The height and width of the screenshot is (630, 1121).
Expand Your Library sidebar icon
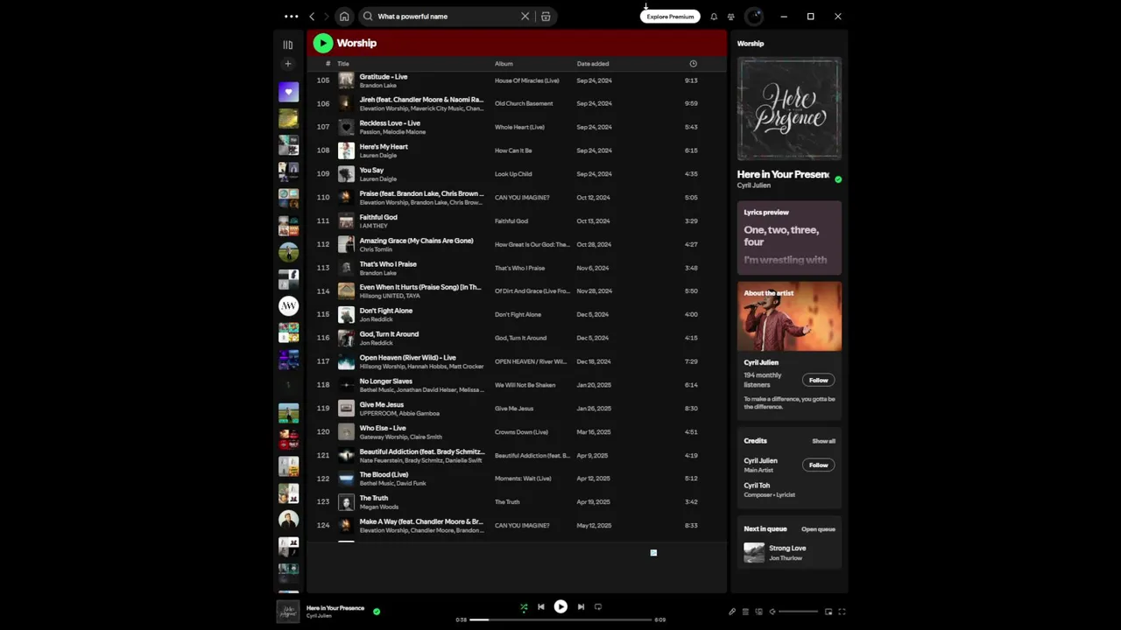(x=288, y=45)
